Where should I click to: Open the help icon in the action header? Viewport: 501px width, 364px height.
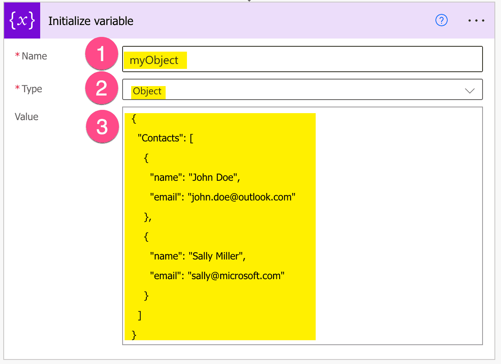441,20
